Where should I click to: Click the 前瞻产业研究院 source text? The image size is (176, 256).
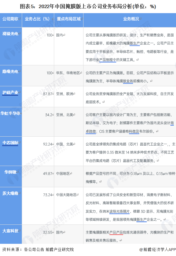coord(60,250)
